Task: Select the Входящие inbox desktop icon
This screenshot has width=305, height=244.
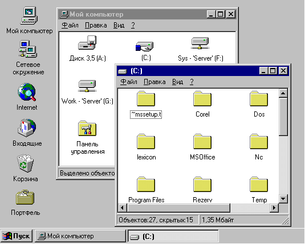Action: click(27, 128)
